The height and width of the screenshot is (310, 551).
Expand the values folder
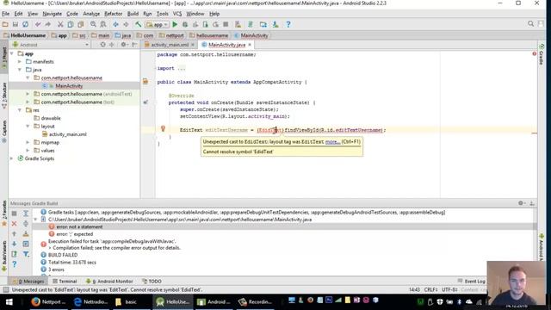(28, 151)
